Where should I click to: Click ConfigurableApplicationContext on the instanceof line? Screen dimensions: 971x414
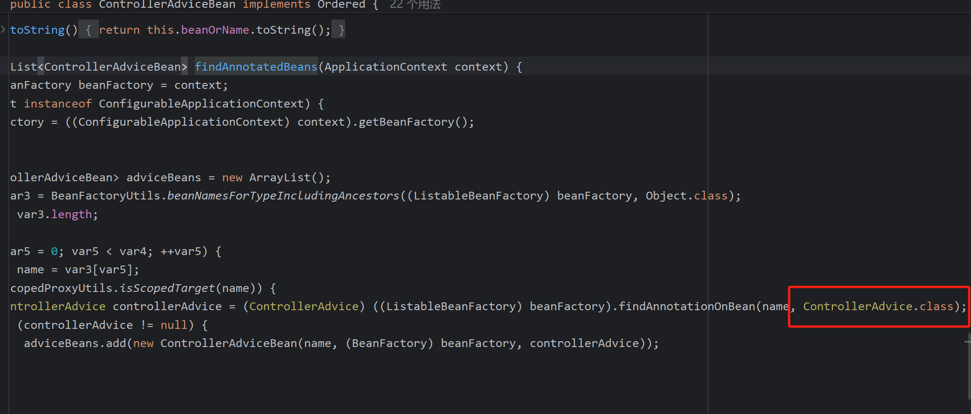[201, 104]
